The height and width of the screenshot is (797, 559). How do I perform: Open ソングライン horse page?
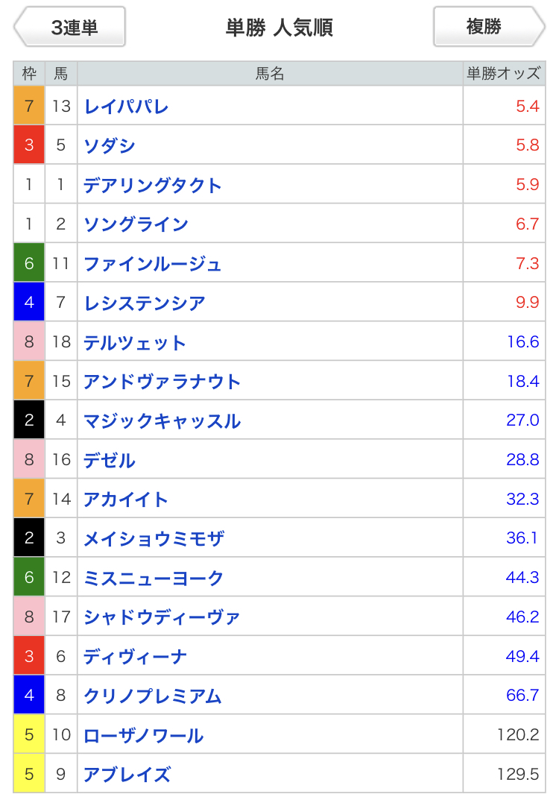tap(136, 224)
